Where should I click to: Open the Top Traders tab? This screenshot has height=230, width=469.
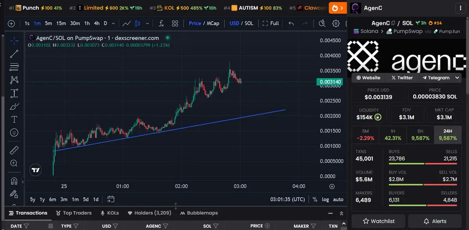(74, 213)
